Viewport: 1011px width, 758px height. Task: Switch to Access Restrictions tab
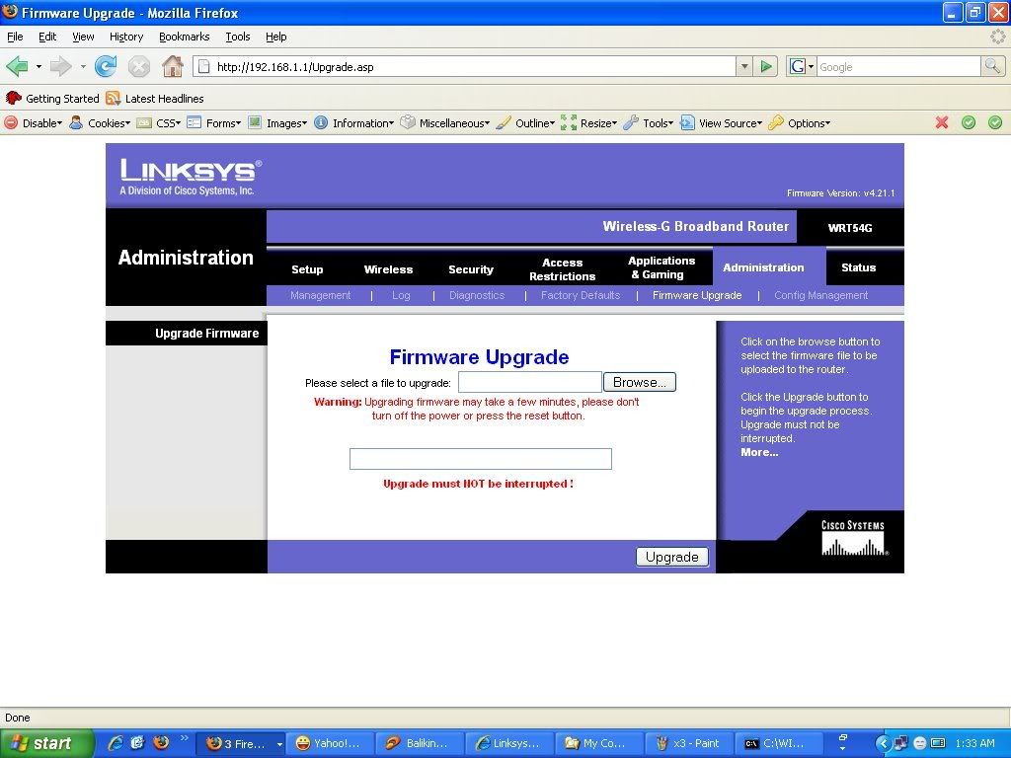tap(562, 269)
